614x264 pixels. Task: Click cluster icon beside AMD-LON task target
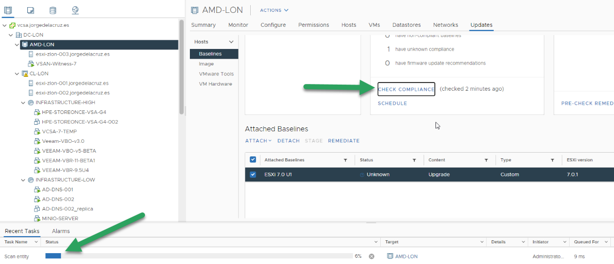(x=390, y=256)
